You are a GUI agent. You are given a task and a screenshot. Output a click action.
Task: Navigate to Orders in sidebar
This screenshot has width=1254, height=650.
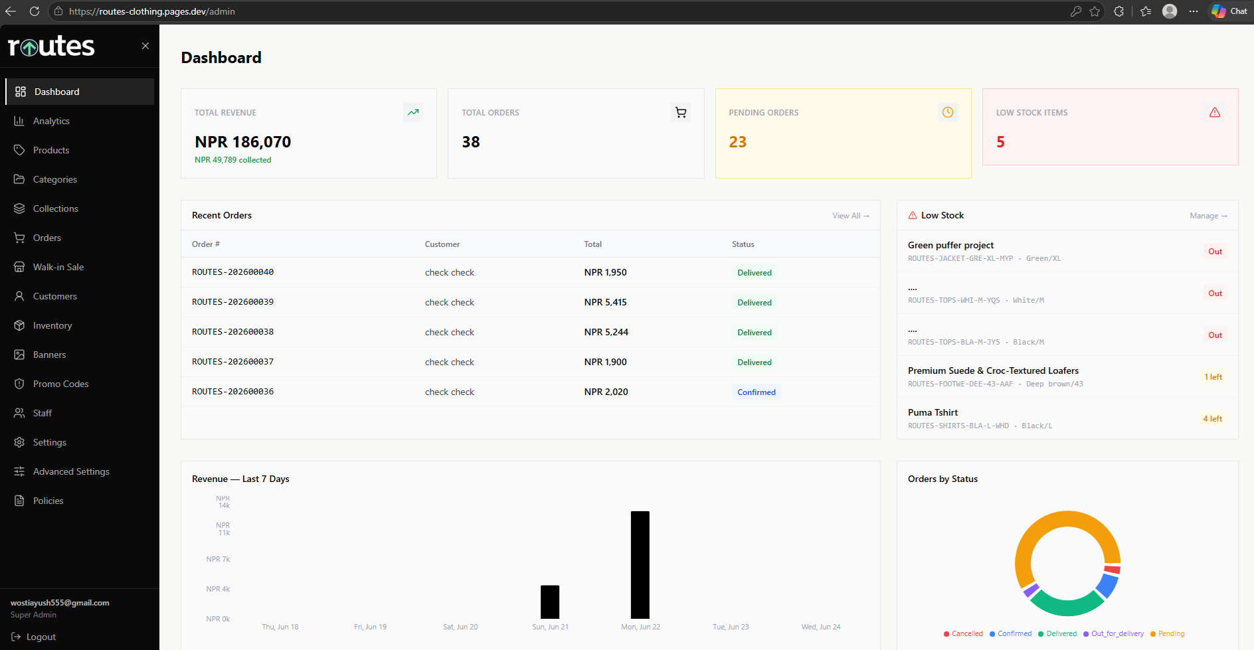[x=80, y=238]
